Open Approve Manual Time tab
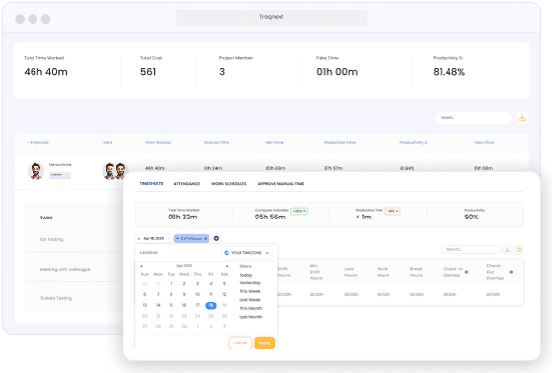This screenshot has height=373, width=552. (x=281, y=184)
